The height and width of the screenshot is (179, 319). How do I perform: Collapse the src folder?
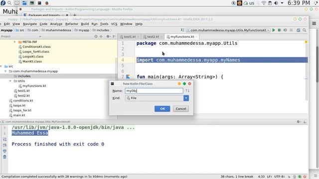coord(1,66)
